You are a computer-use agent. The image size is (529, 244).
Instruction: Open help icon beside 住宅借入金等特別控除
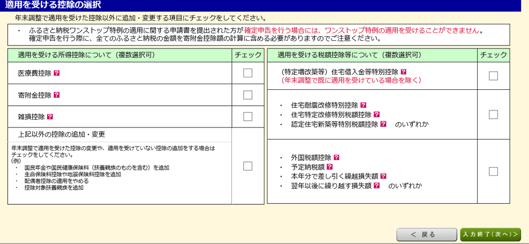click(403, 72)
